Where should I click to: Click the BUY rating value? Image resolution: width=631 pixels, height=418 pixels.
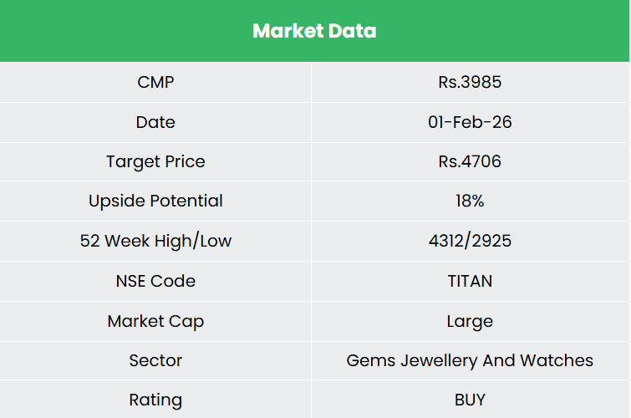(470, 400)
